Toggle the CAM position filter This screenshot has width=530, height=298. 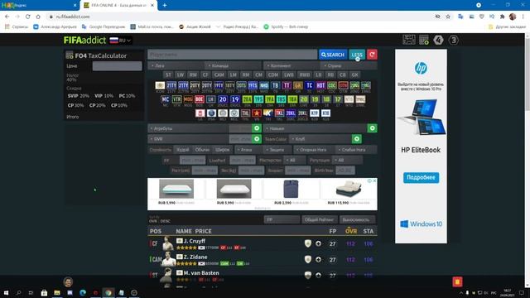click(x=219, y=74)
